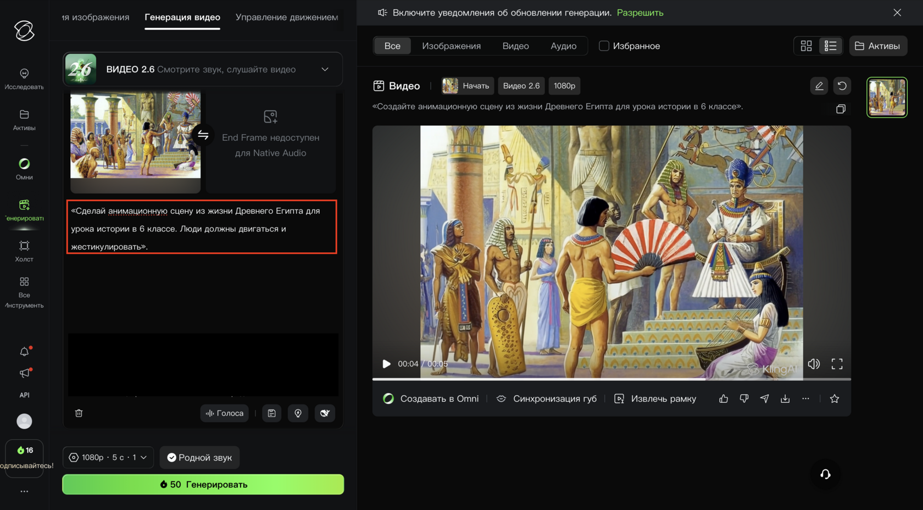Check the Избранное checkbox

[x=604, y=46]
